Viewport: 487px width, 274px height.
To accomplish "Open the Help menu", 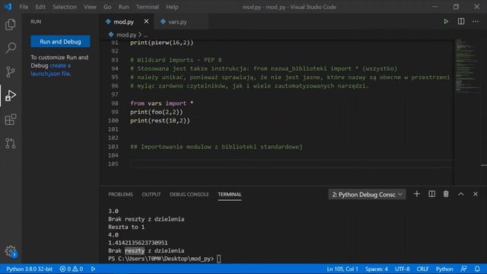I will coord(172,7).
